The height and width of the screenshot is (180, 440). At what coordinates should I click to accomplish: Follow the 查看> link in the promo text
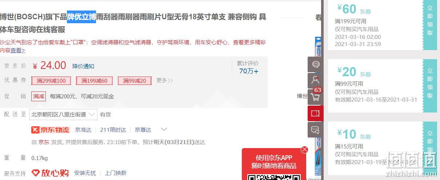point(18,50)
